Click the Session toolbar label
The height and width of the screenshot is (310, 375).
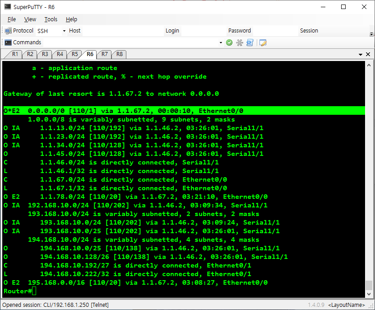(x=309, y=31)
